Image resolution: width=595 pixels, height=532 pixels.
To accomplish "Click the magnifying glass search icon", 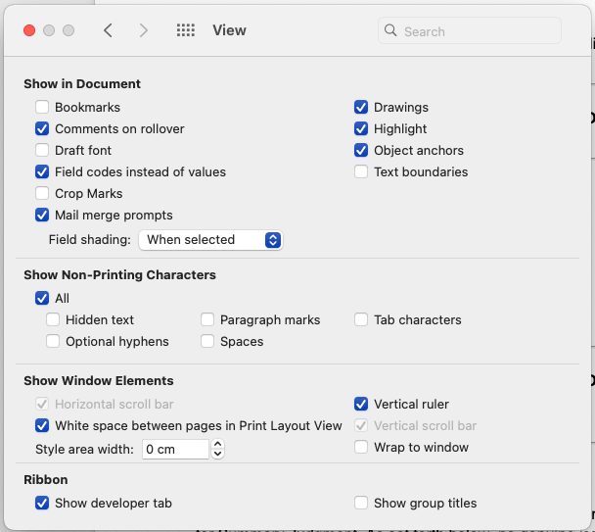I will (391, 31).
